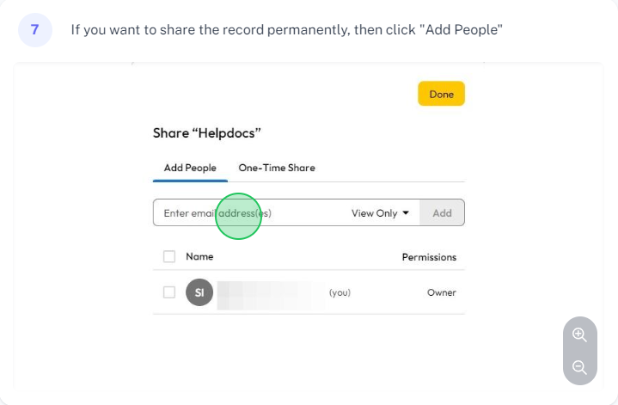The image size is (618, 405).
Task: Click the SI user avatar
Action: tap(199, 292)
